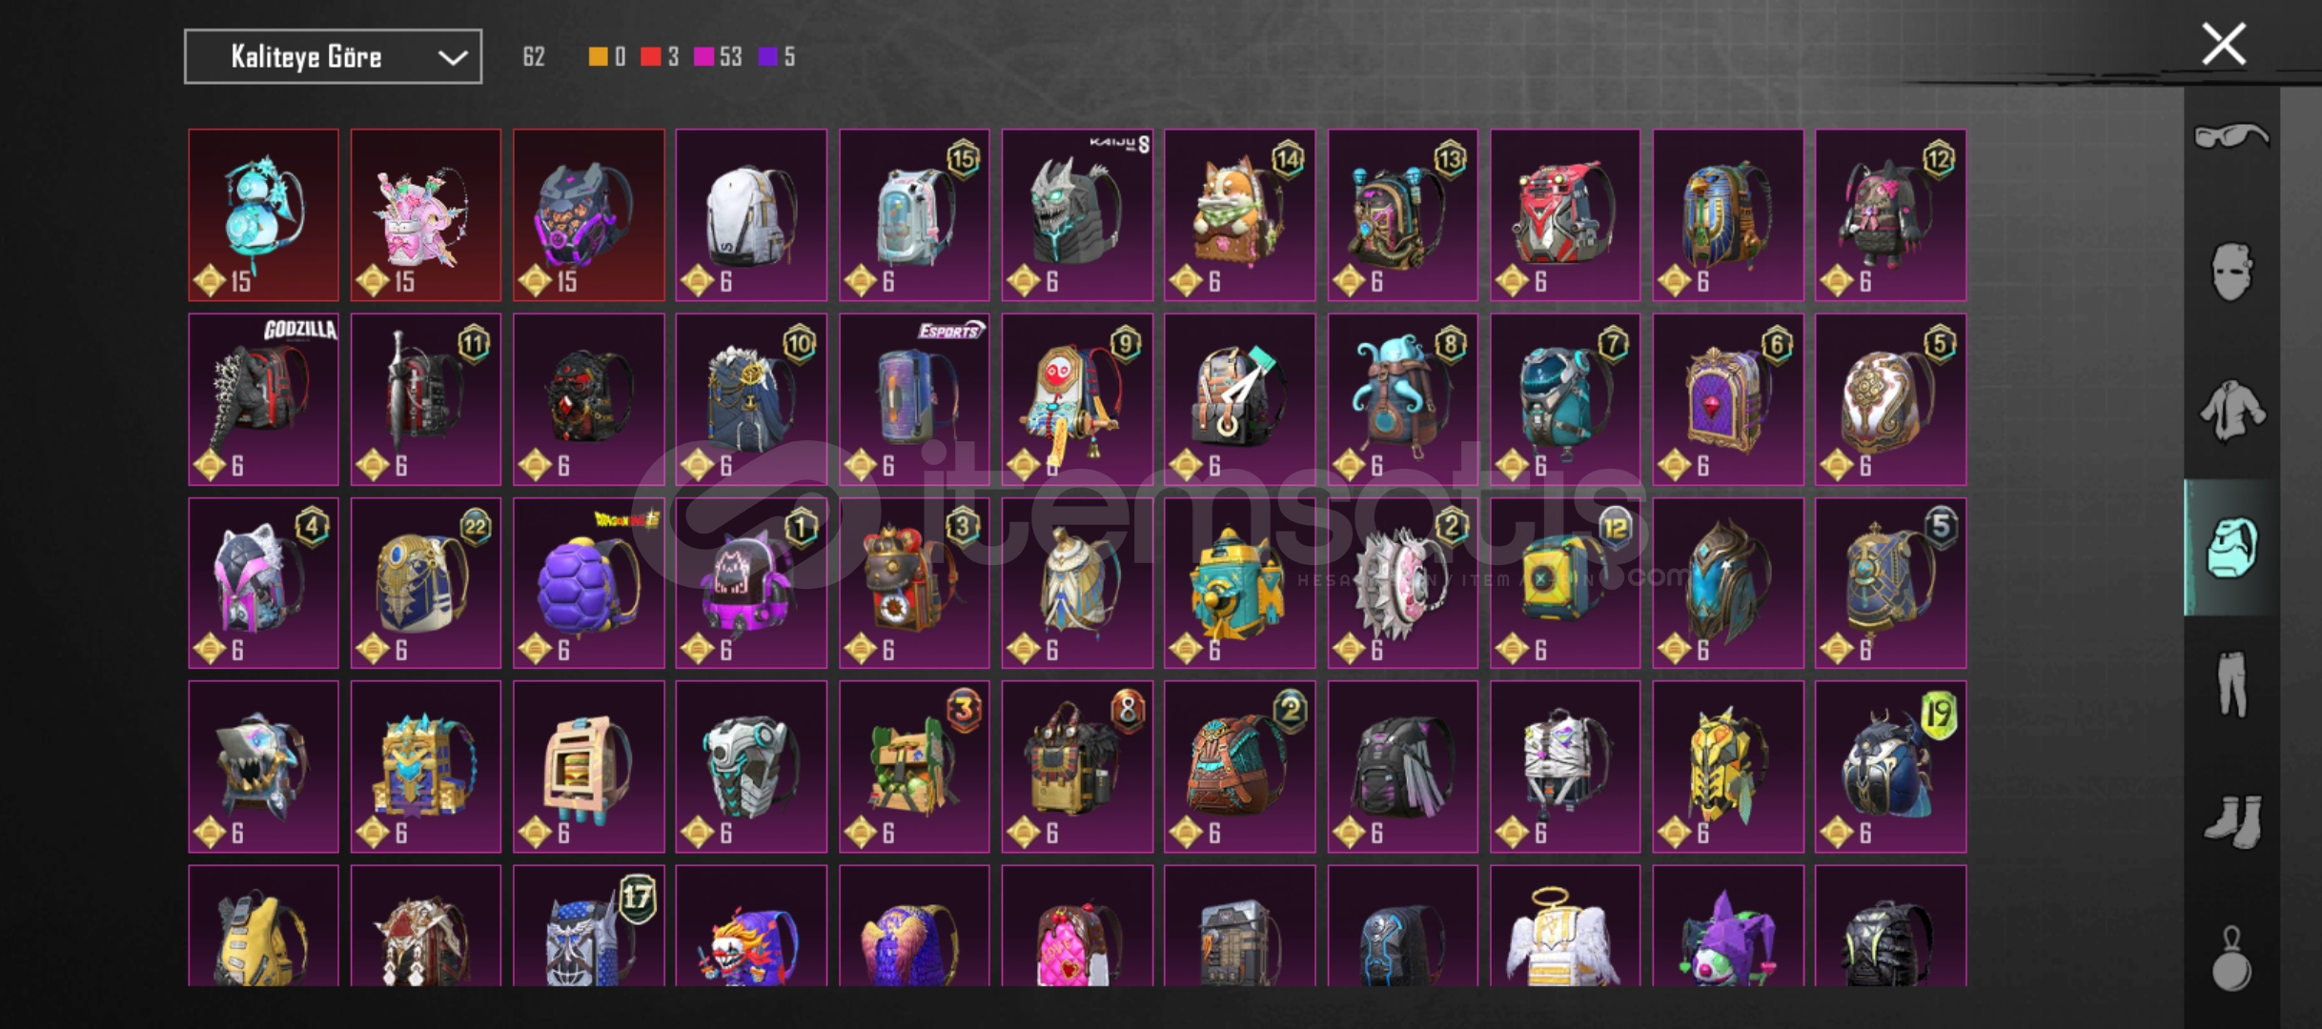The width and height of the screenshot is (2322, 1029).
Task: Select the pharaoh mask backpack
Action: tap(1727, 215)
